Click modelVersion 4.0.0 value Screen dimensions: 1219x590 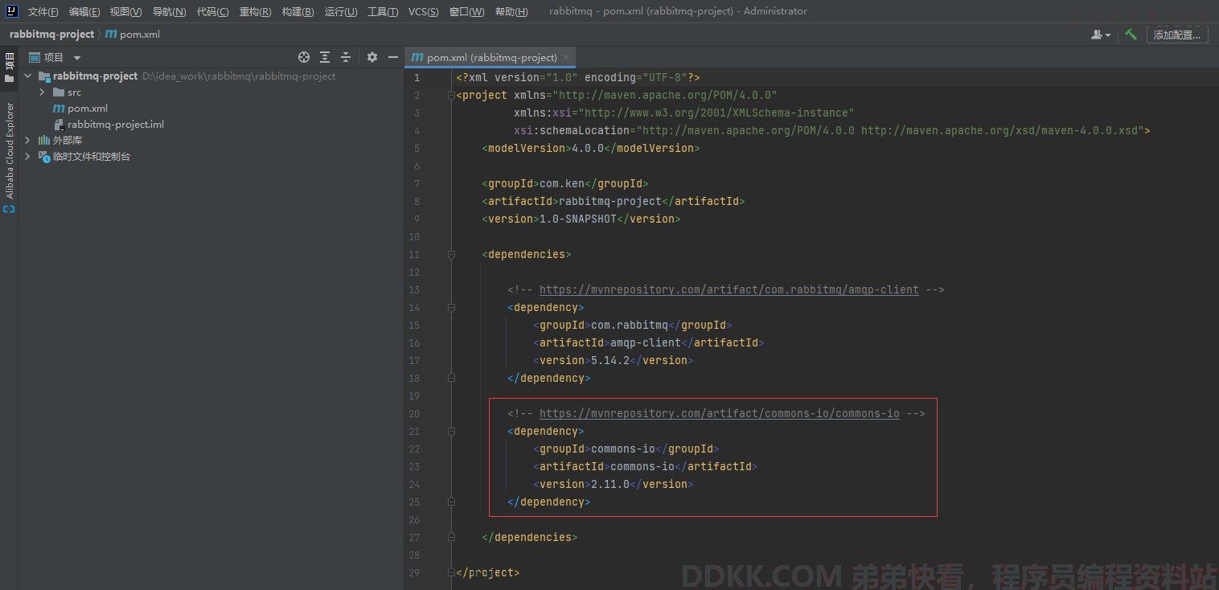(x=588, y=148)
